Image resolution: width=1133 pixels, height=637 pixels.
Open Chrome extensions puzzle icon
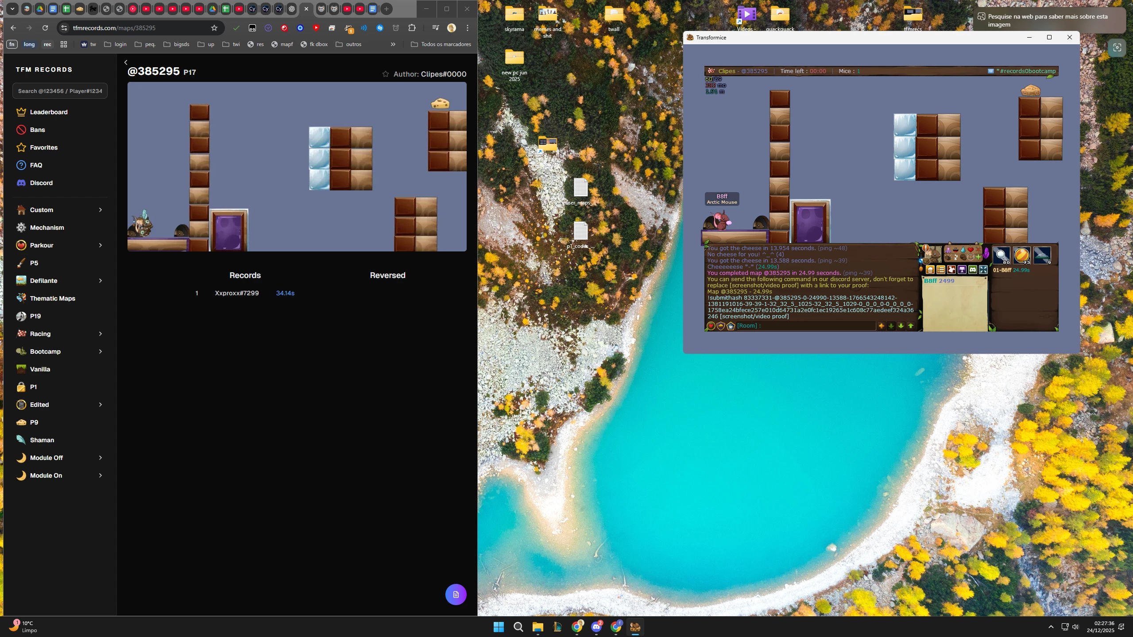[412, 28]
